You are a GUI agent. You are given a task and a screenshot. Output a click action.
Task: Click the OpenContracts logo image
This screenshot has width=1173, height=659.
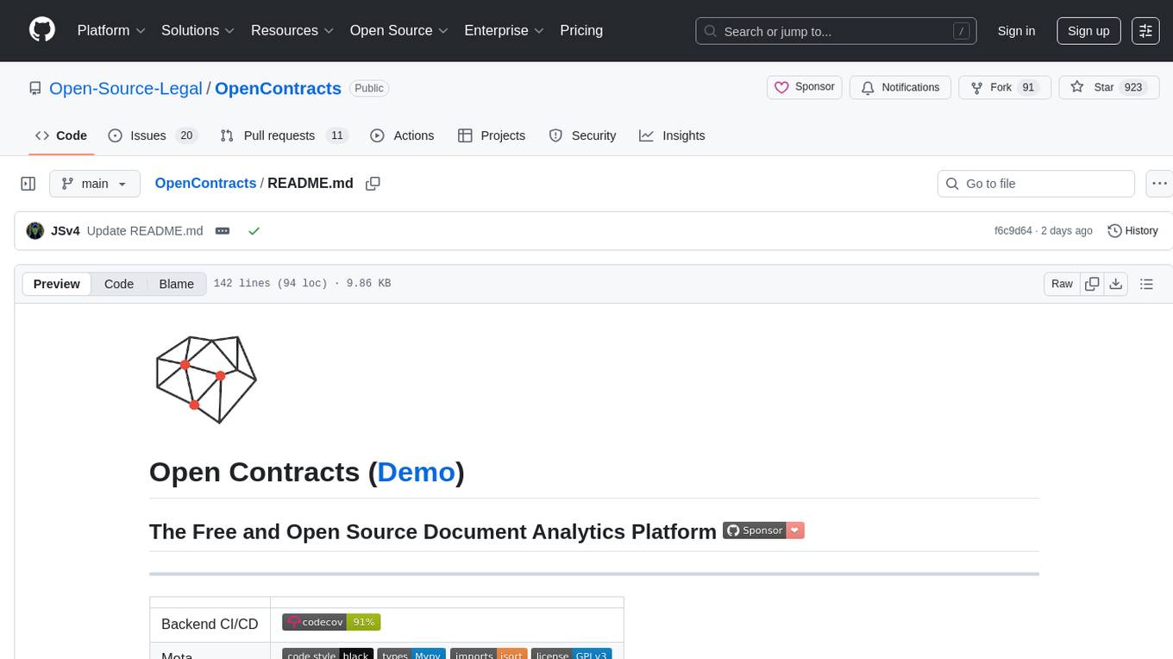[206, 378]
